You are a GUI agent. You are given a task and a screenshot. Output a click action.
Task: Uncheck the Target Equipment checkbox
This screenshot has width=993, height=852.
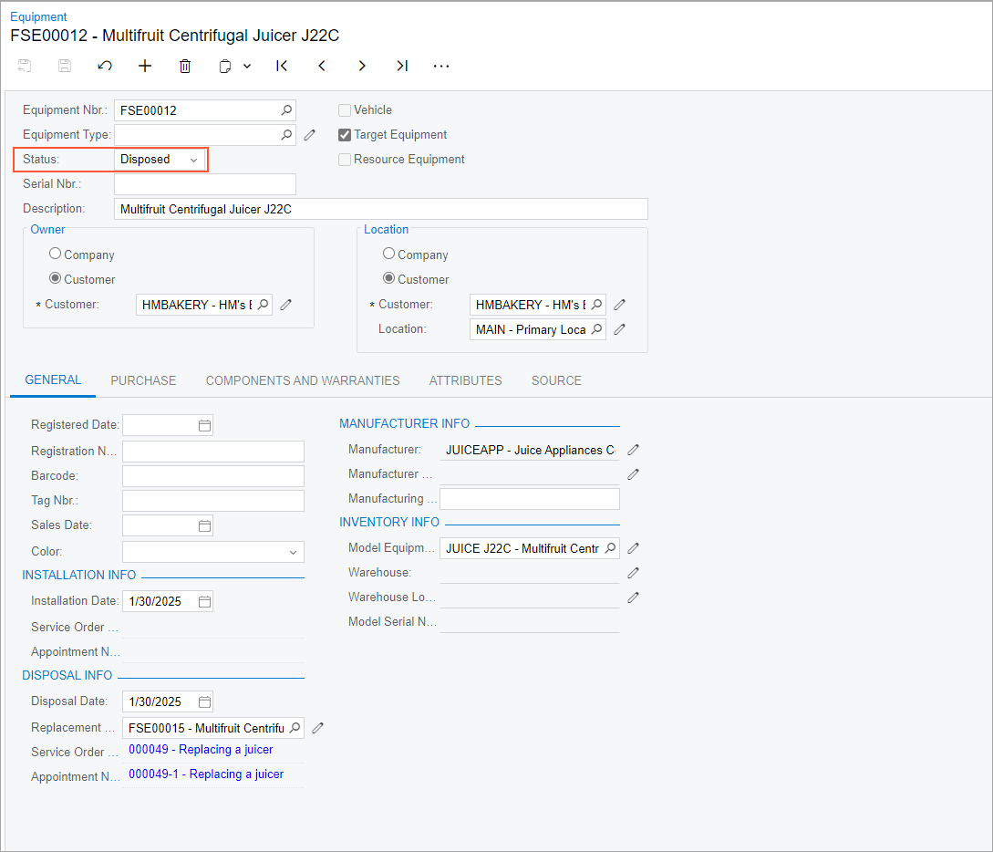tap(345, 135)
